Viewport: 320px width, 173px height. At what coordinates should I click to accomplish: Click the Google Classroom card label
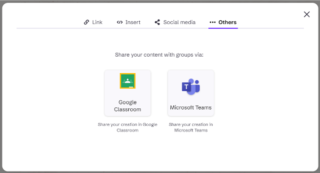[127, 106]
